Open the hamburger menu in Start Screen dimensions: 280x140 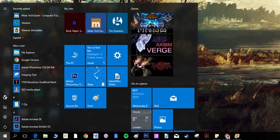click(5, 8)
